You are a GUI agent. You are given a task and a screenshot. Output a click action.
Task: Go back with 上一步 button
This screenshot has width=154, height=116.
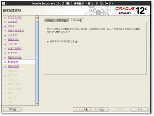coord(82,109)
